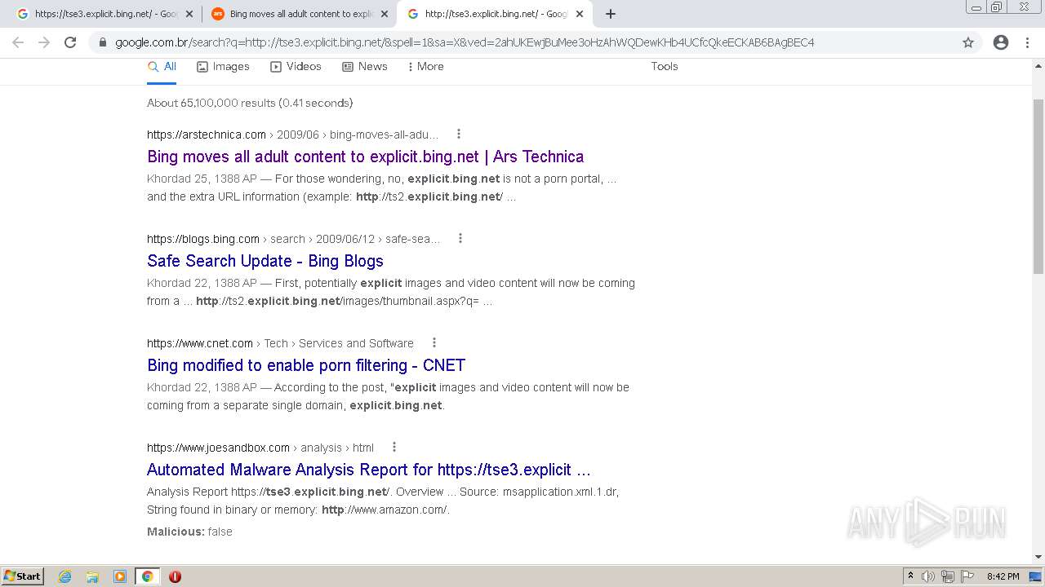
Task: Show hidden system tray icons
Action: [x=910, y=576]
